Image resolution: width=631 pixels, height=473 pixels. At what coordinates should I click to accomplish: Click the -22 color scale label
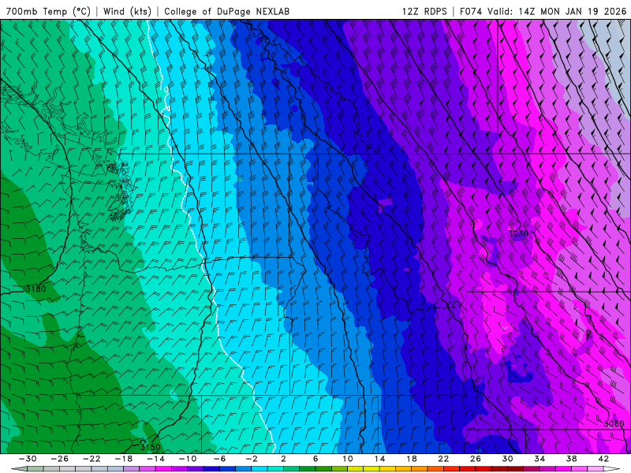coord(91,459)
